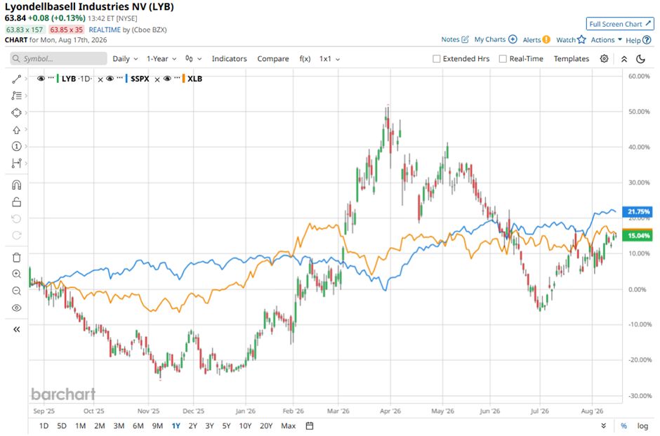Open $SPX series options ellipsis
The image size is (660, 436).
pyautogui.click(x=120, y=78)
